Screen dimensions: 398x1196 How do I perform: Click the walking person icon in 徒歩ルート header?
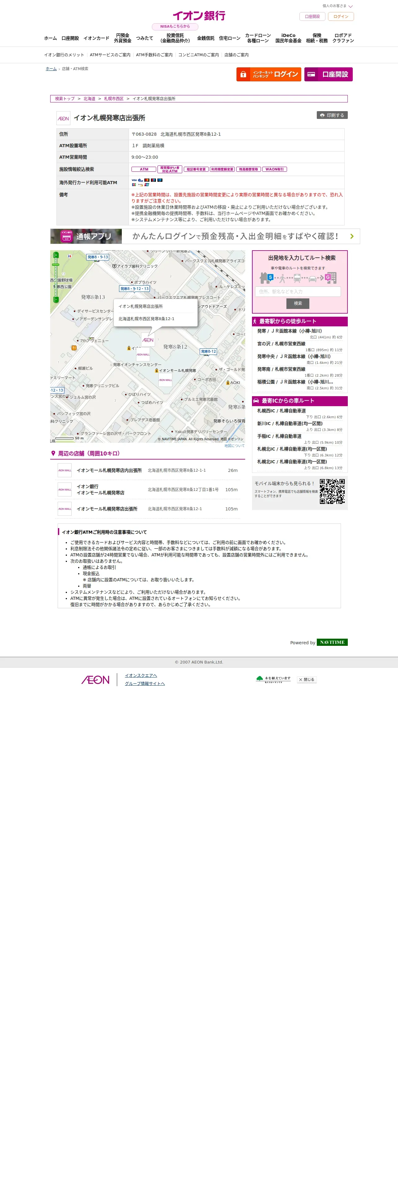pyautogui.click(x=255, y=321)
